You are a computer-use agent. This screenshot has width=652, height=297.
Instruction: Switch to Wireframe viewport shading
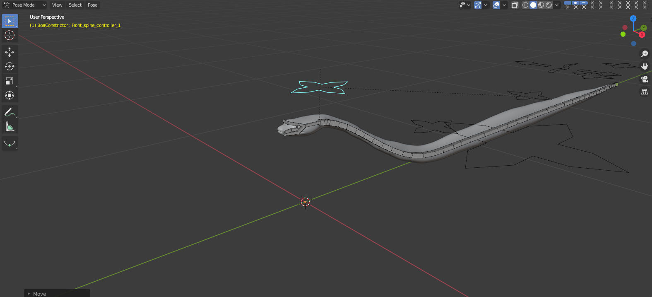coord(525,5)
